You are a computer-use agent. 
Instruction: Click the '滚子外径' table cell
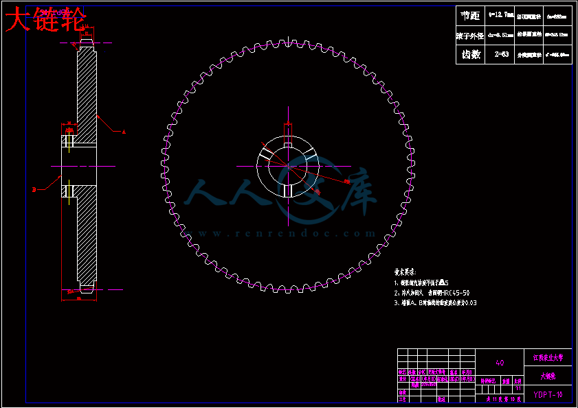(x=470, y=36)
